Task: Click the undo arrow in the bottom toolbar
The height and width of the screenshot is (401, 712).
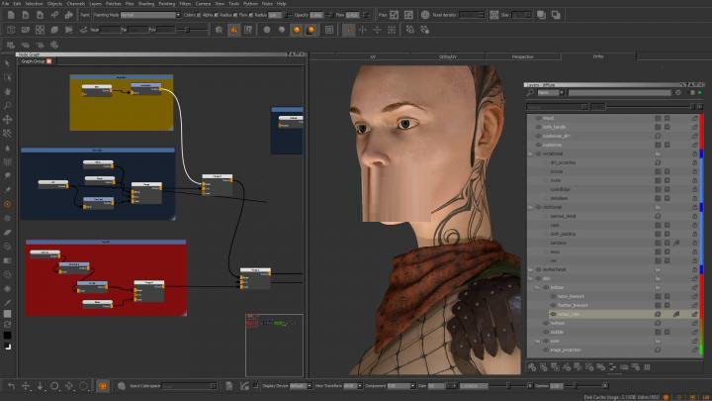Action: pyautogui.click(x=11, y=386)
